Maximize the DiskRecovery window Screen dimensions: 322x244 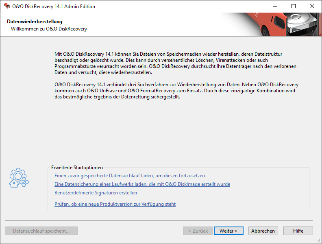click(x=293, y=6)
